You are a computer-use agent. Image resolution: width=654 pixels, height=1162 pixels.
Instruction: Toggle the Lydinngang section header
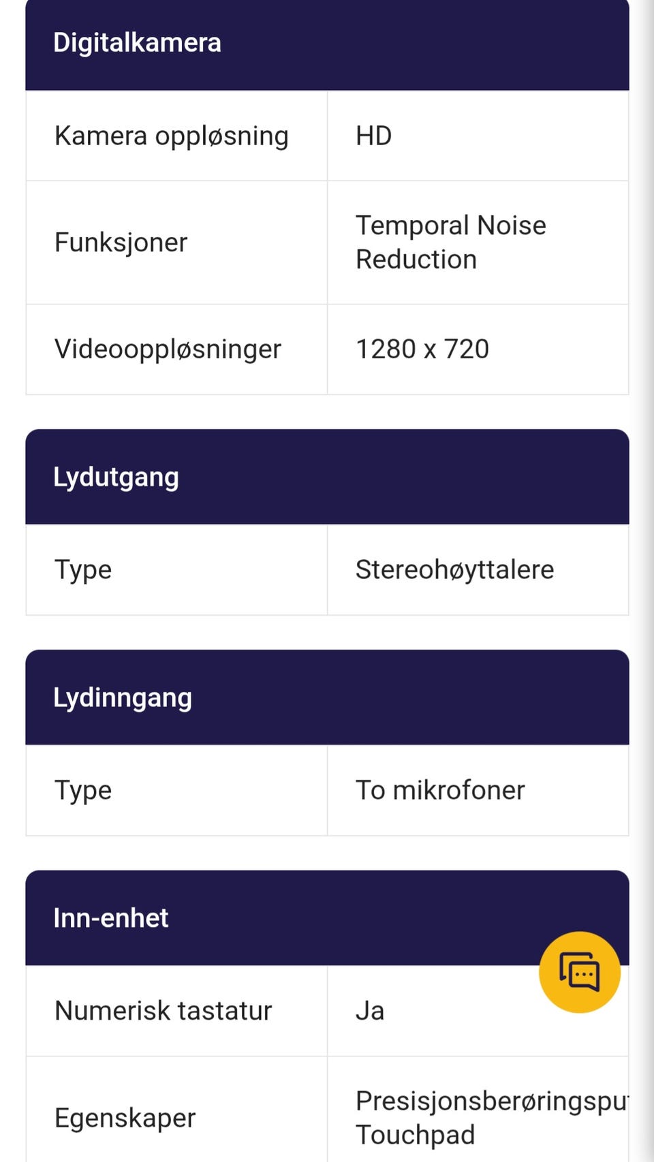pos(327,697)
